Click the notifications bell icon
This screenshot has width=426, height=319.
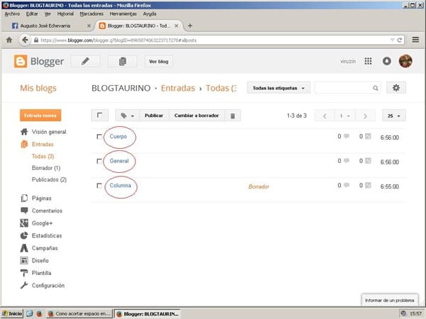click(387, 61)
